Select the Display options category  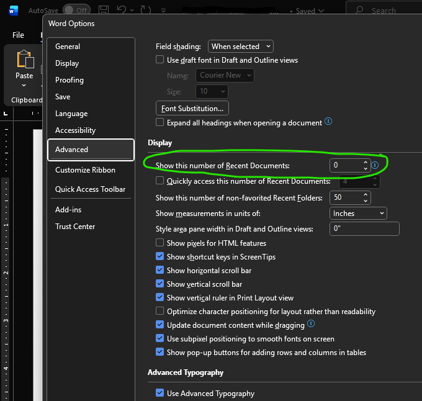tap(91, 63)
